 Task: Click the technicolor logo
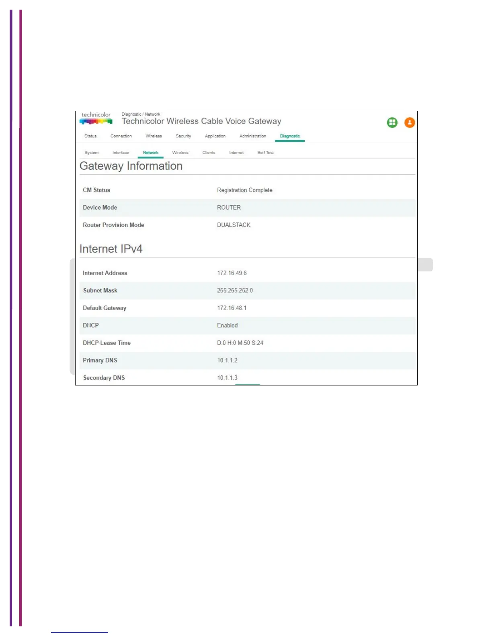pyautogui.click(x=96, y=118)
